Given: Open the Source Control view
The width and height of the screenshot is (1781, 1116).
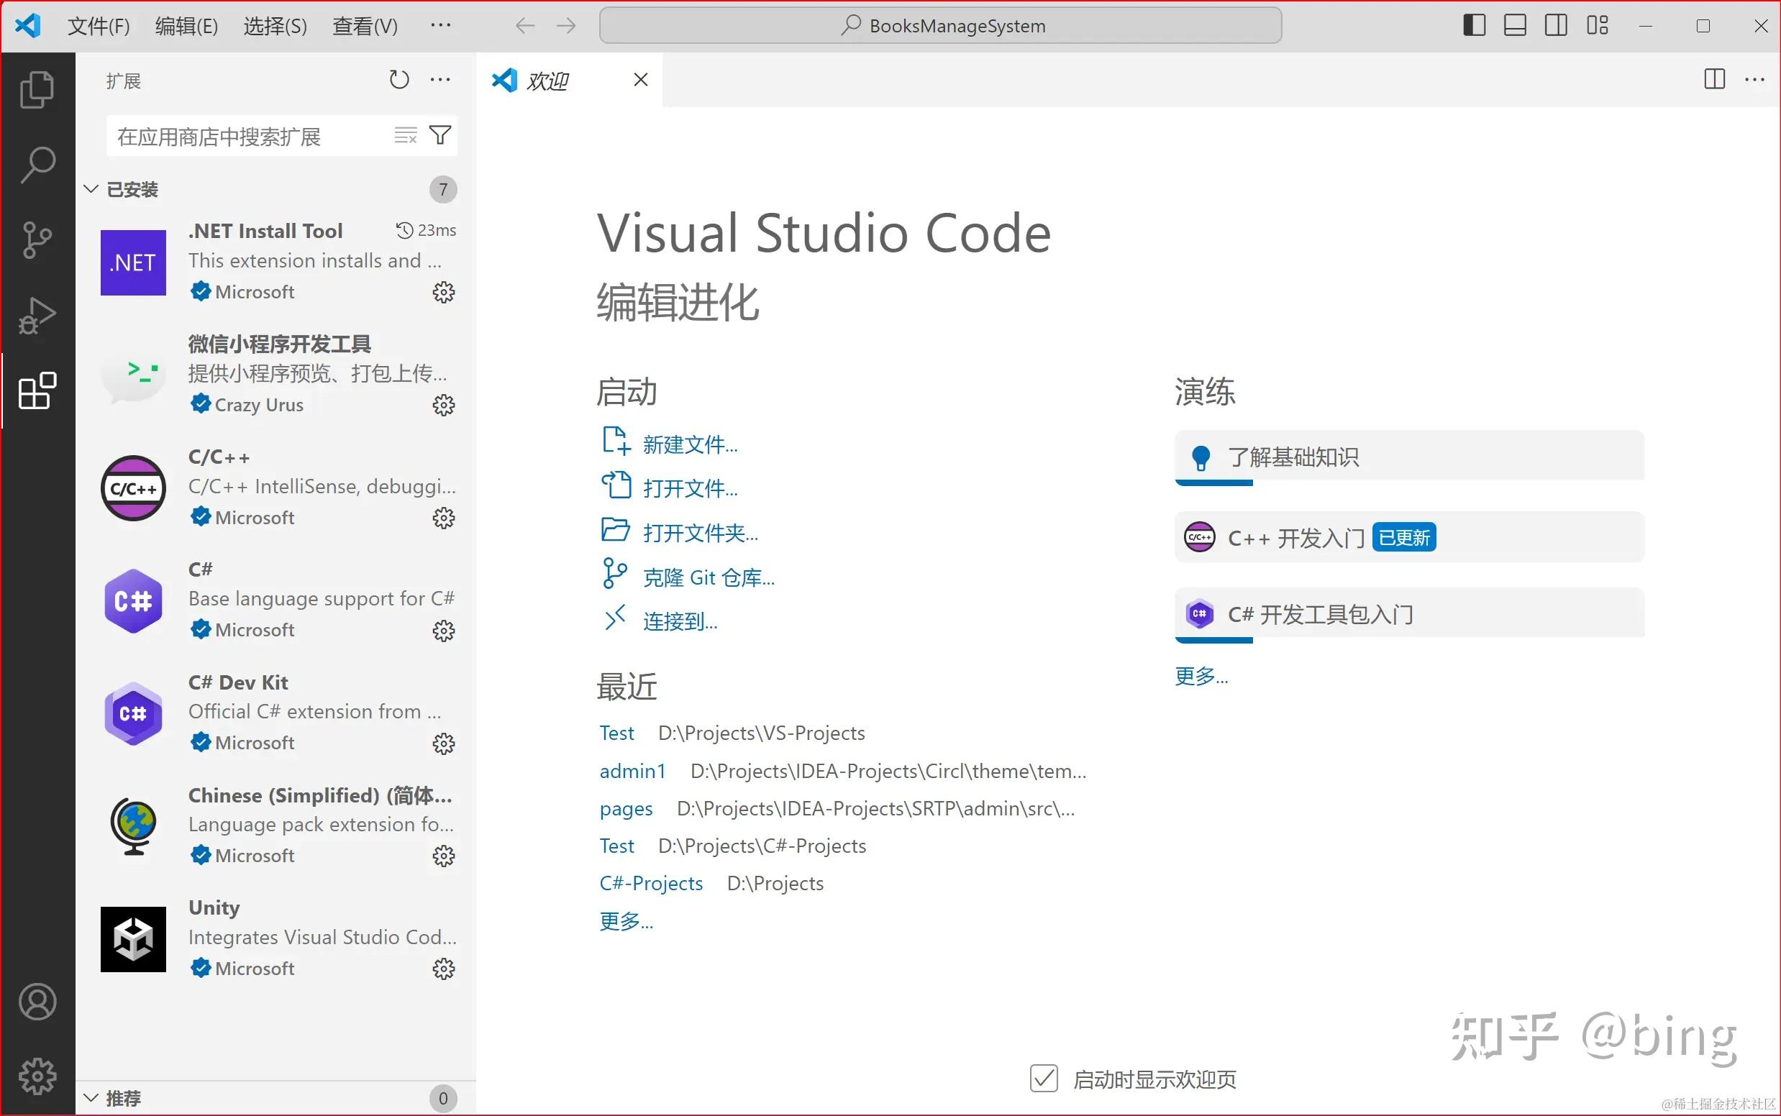Looking at the screenshot, I should 37,240.
